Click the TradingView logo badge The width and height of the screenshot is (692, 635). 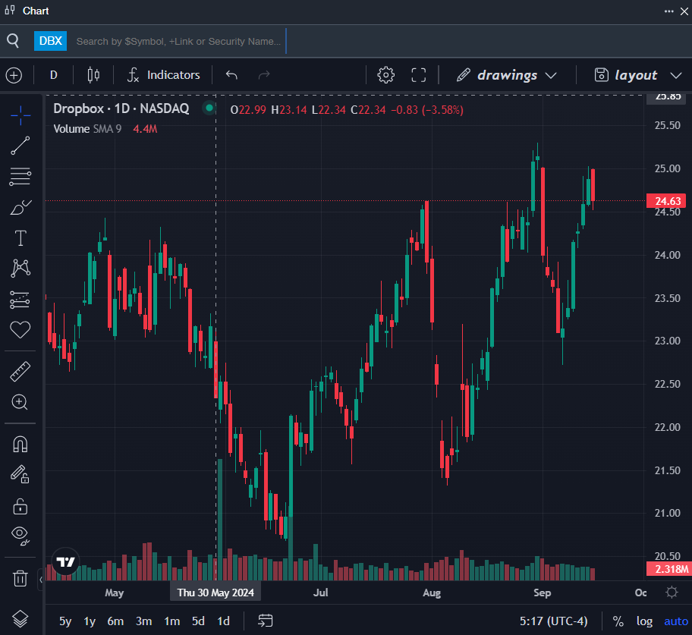[x=66, y=561]
